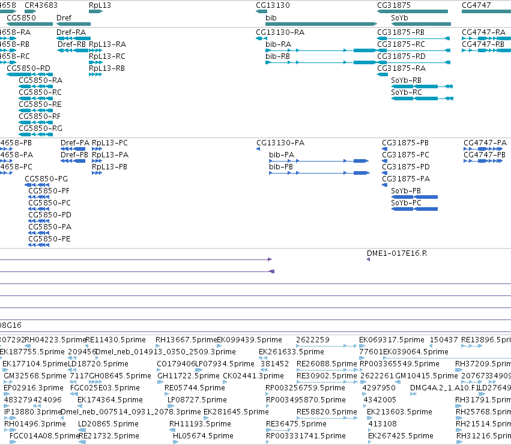Select the CR43683 gene label
The image size is (511, 445).
tap(41, 5)
